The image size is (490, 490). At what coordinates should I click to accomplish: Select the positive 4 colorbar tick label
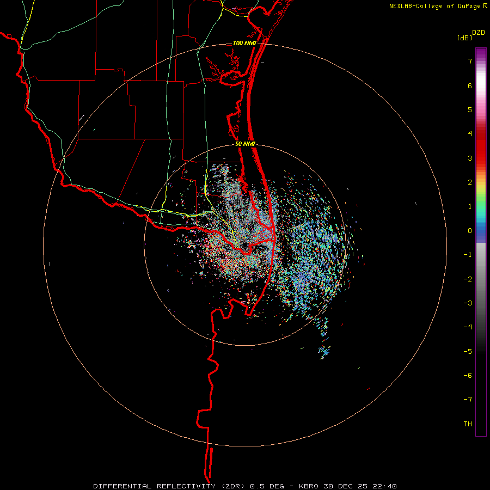pyautogui.click(x=470, y=134)
